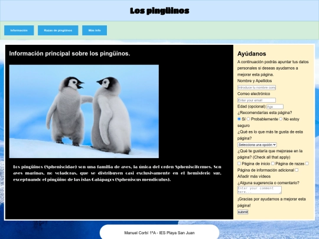Click the Ayúdanos form heading

(252, 54)
